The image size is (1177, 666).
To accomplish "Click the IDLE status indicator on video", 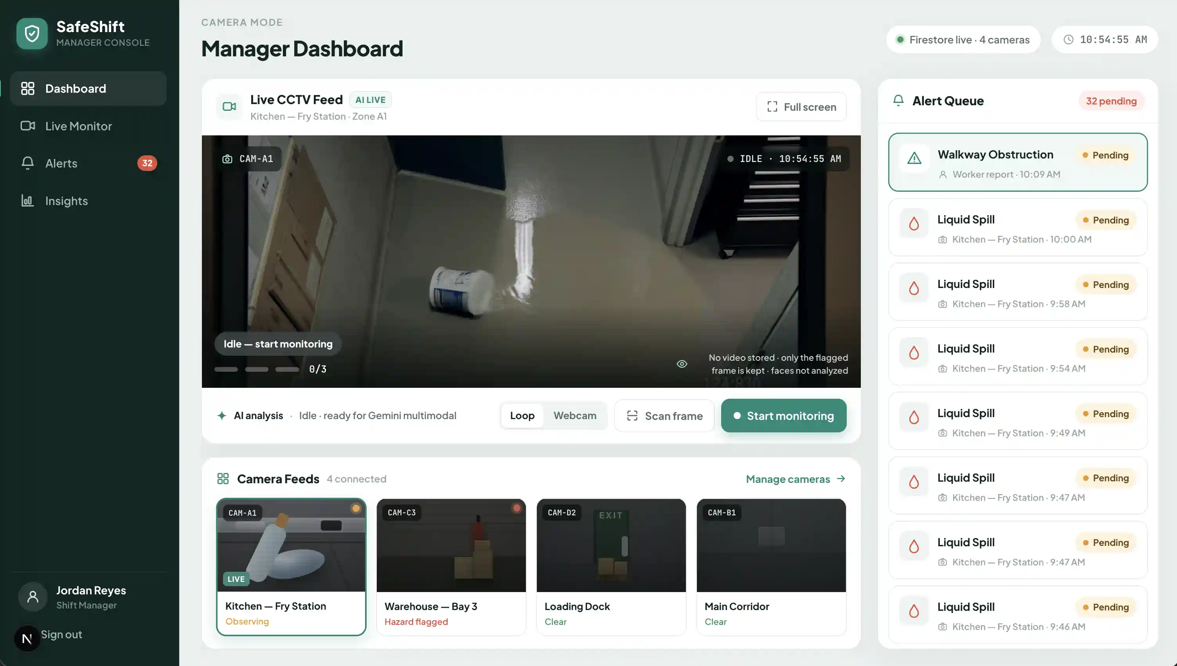I will 784,159.
